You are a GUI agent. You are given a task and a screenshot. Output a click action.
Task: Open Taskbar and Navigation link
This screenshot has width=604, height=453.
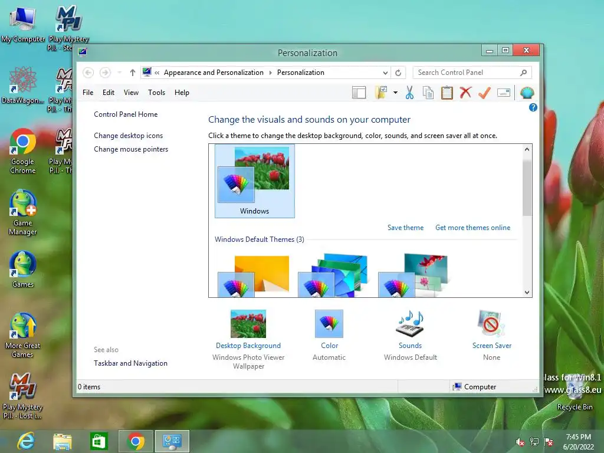[130, 363]
